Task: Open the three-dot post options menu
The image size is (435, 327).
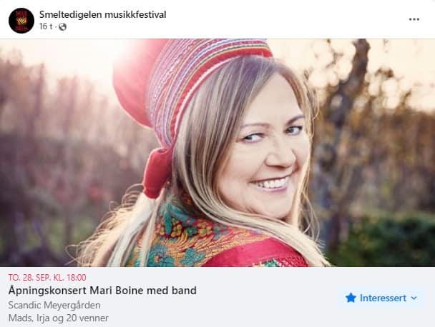Action: [414, 19]
